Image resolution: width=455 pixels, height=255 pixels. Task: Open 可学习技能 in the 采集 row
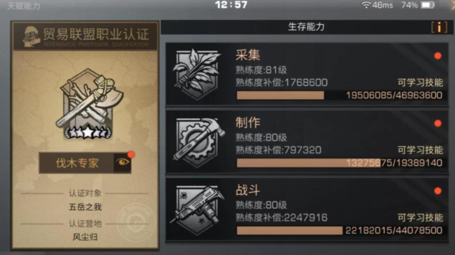point(420,83)
